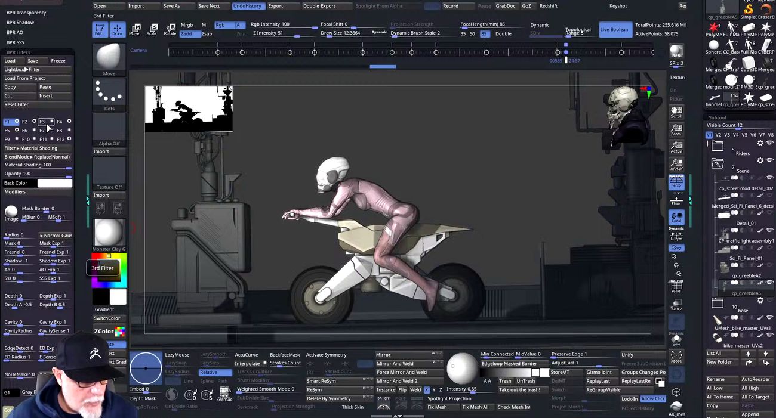The height and width of the screenshot is (418, 776).
Task: Select the Draw mode icon
Action: point(117,29)
